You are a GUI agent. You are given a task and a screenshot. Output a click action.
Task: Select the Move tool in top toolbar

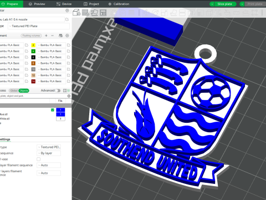[146, 13]
